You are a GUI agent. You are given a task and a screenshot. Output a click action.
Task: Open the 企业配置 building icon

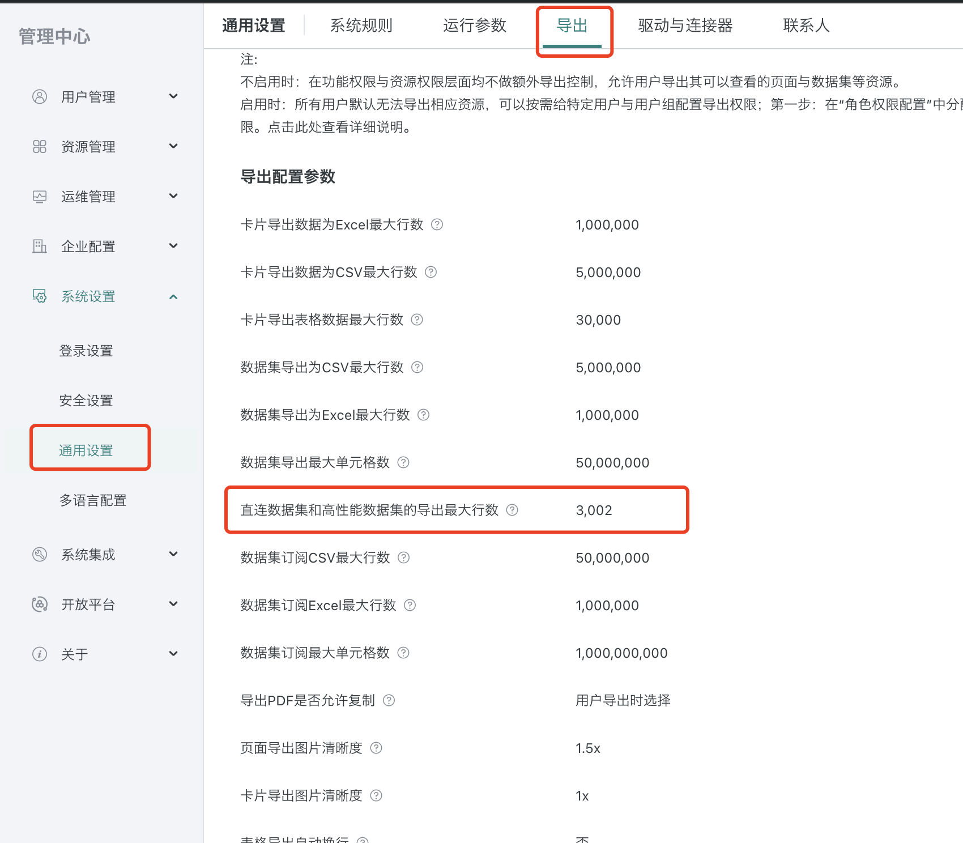click(40, 246)
